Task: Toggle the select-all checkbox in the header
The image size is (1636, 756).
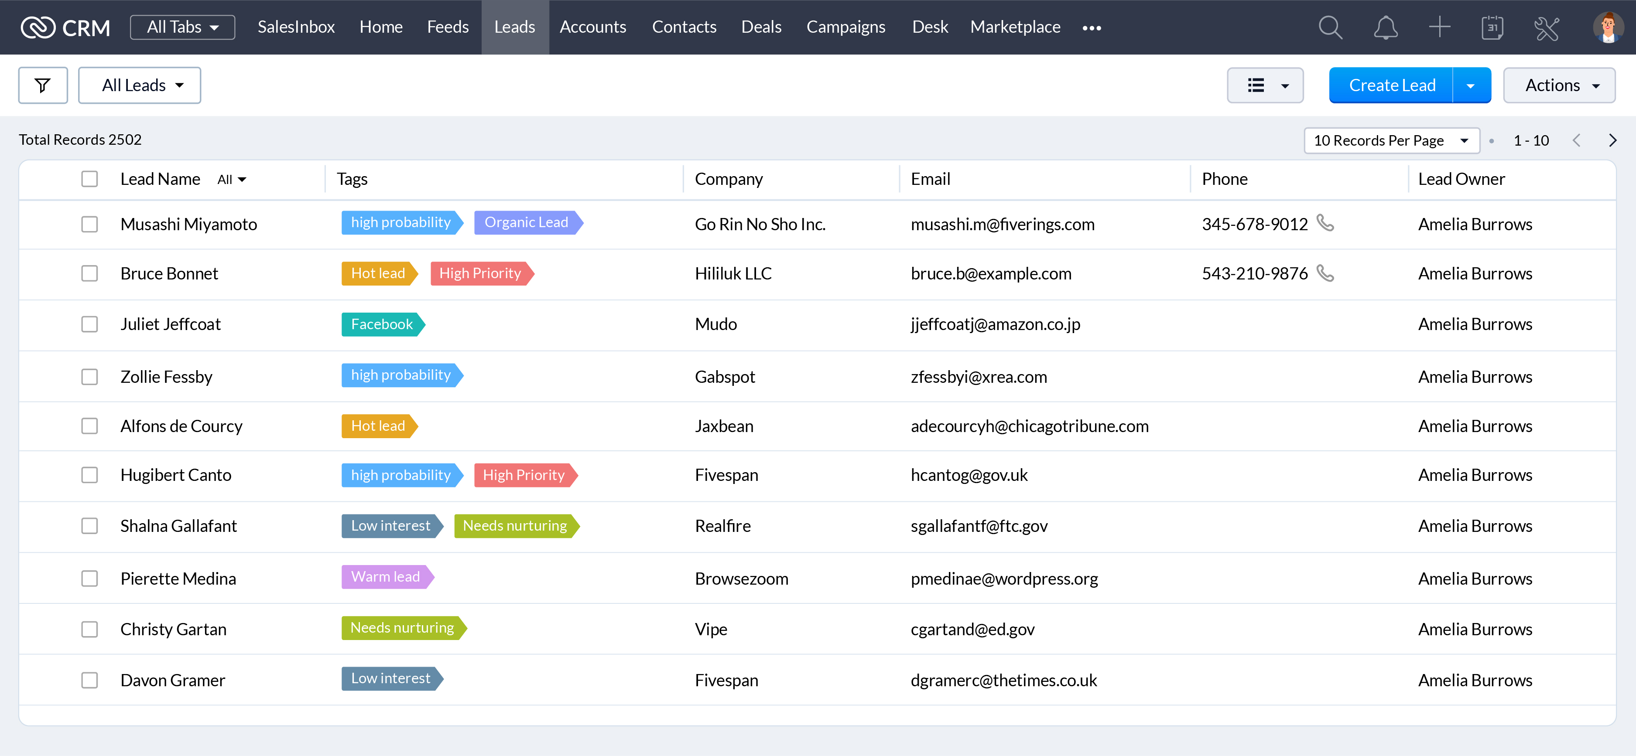Action: [x=89, y=179]
